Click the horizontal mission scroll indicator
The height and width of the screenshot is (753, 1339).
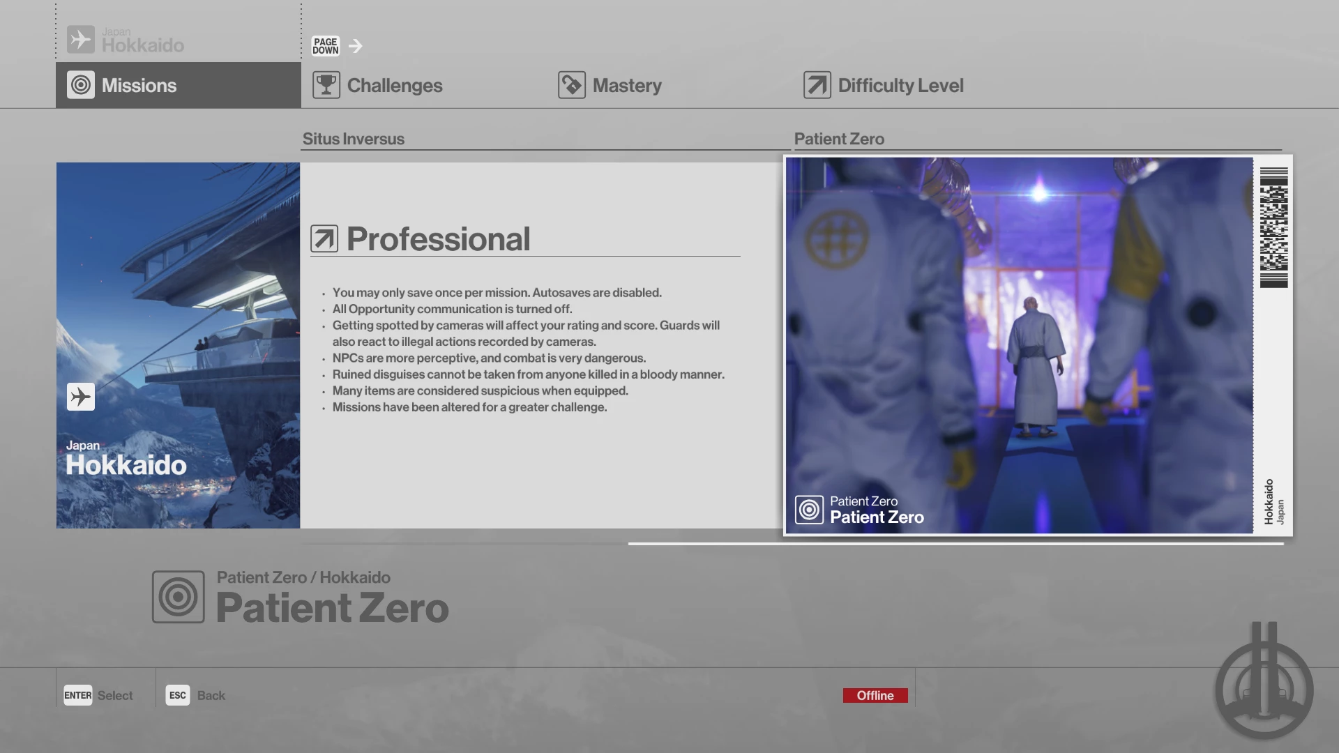[x=955, y=544]
